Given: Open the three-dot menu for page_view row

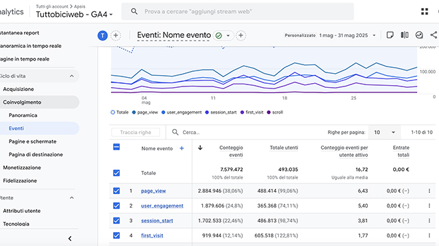Looking at the screenshot, I should [x=429, y=191].
